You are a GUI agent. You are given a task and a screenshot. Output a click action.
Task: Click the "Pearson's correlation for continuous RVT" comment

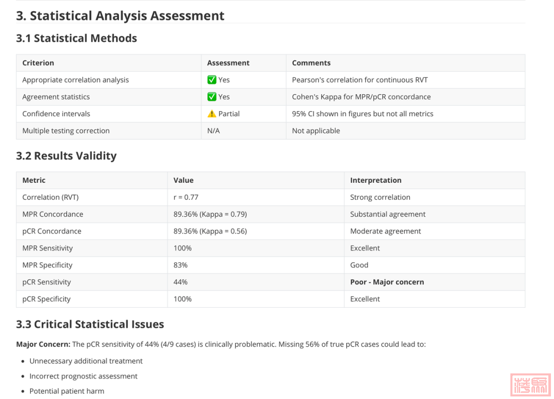tap(360, 80)
